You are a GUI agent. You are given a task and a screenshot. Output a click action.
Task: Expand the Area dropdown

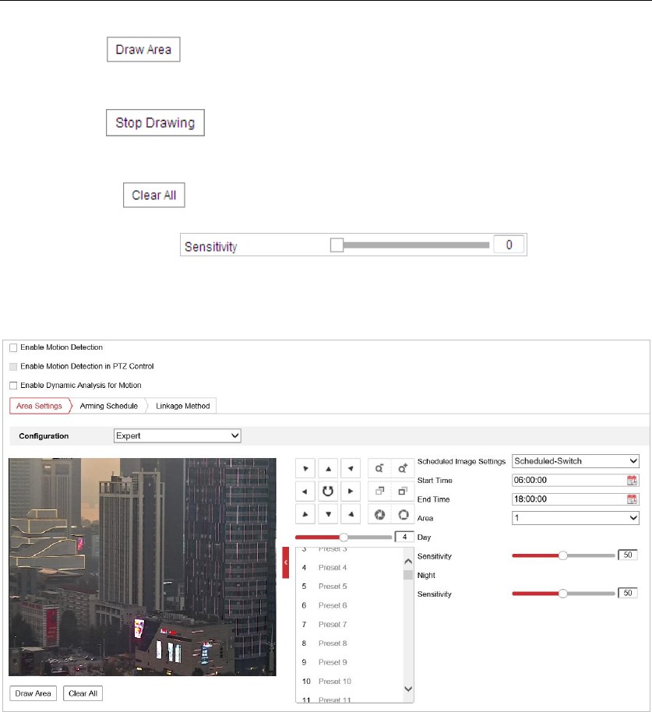tap(576, 518)
